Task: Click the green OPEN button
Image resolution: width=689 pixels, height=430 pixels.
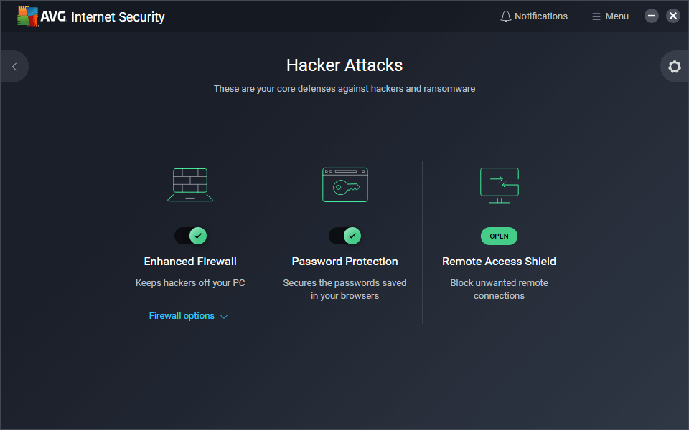Action: tap(499, 236)
